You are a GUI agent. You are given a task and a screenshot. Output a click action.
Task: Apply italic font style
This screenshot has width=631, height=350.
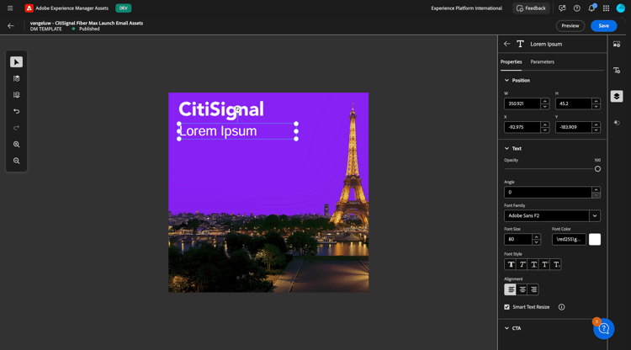pos(522,264)
